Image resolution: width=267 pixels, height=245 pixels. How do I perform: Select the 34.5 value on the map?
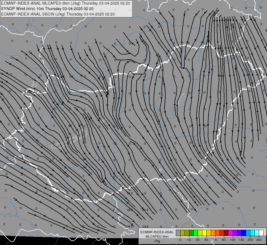[130, 226]
